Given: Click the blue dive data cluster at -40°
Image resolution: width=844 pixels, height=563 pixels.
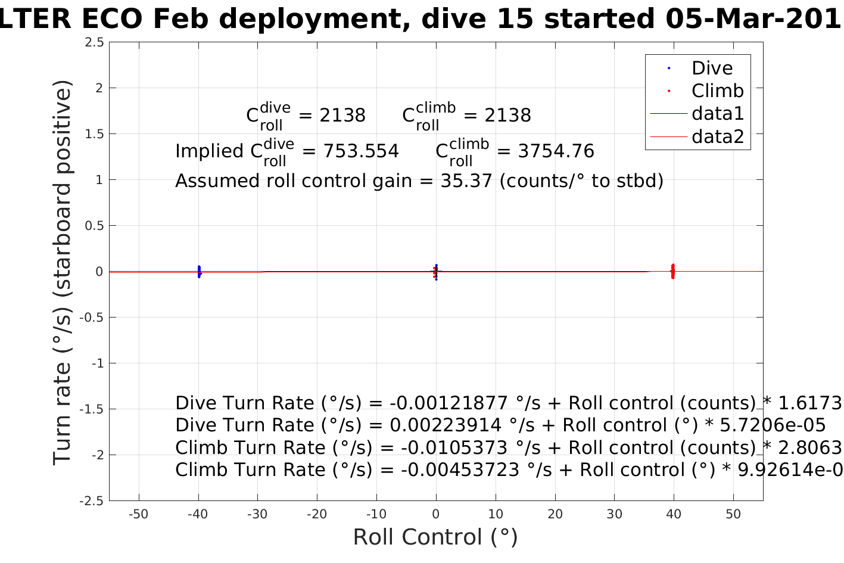Looking at the screenshot, I should pos(199,272).
